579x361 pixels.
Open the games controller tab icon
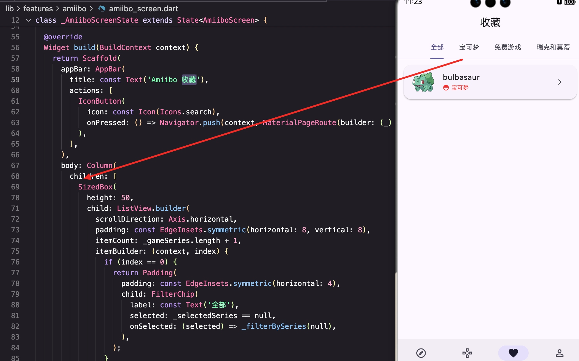pyautogui.click(x=467, y=353)
